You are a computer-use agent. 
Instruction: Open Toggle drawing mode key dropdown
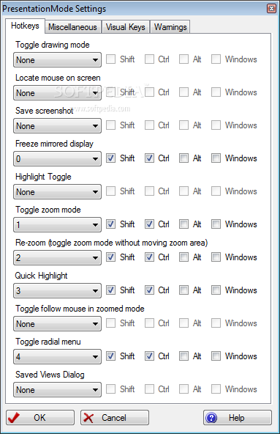coord(58,60)
